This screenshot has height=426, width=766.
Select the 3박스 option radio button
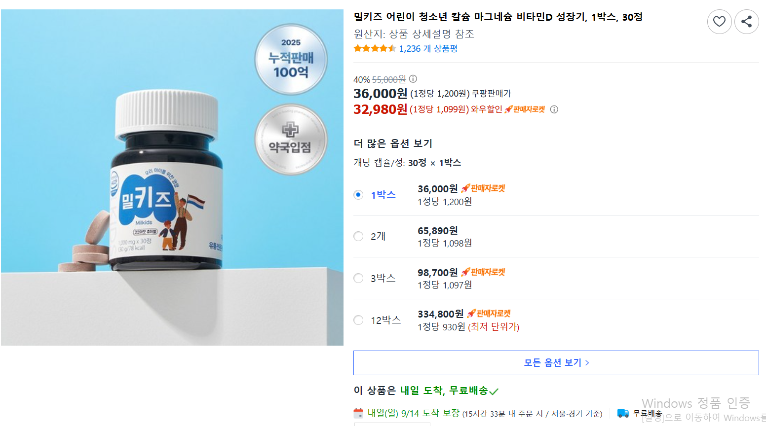tap(359, 279)
